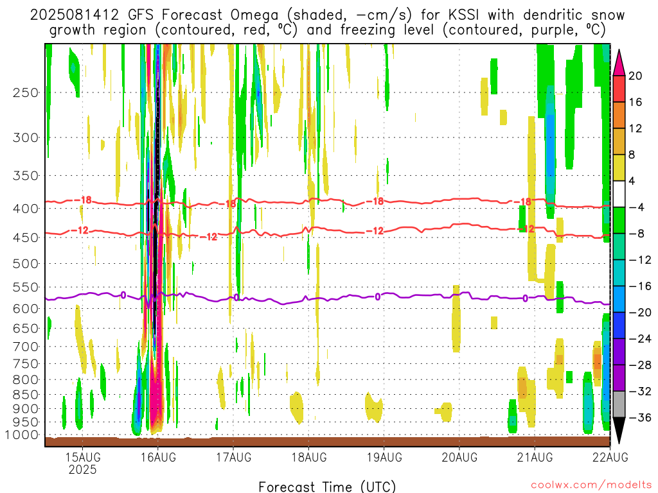Click the white -4 to 4 colorbar swatch

pyautogui.click(x=619, y=194)
